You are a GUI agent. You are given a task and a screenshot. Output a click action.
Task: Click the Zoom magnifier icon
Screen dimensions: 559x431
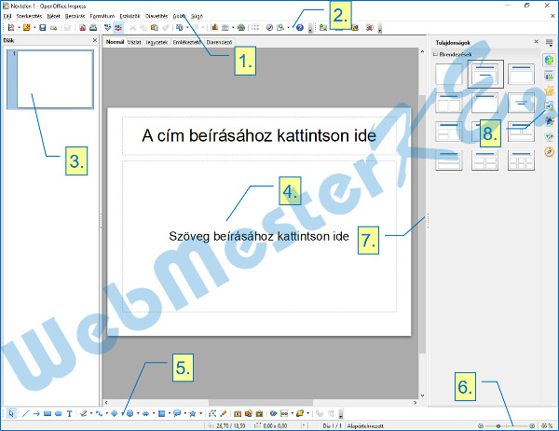(280, 27)
